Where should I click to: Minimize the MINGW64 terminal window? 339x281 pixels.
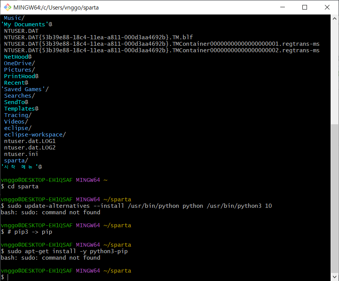click(x=282, y=7)
